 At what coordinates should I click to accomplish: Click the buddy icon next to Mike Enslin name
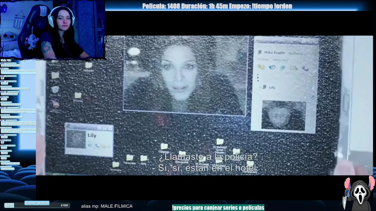point(260,52)
